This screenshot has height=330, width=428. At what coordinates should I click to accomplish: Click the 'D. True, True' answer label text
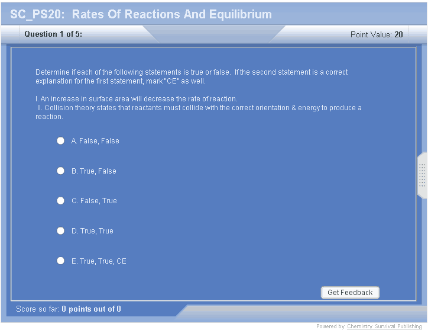92,231
